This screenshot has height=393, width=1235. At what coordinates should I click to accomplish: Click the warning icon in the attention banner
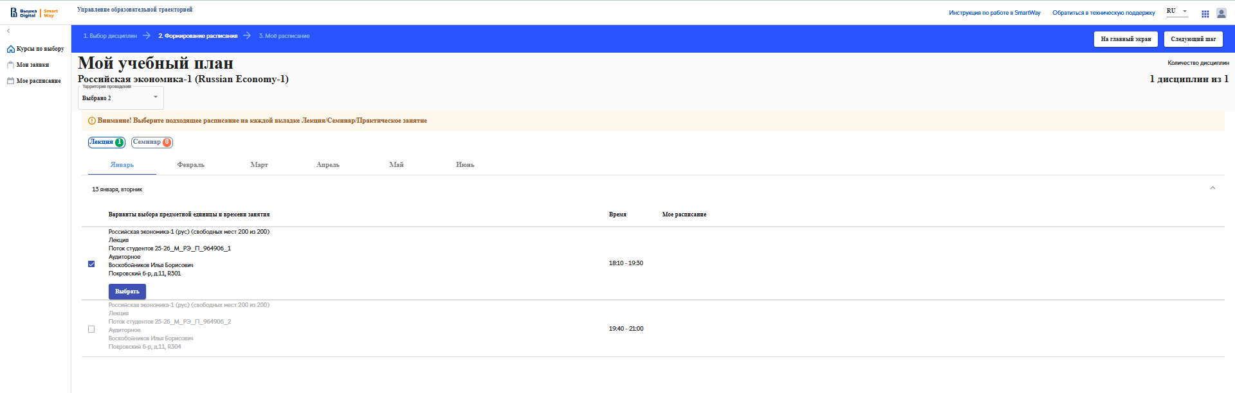click(x=91, y=121)
